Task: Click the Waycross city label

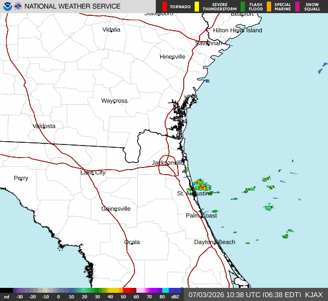Action: pyautogui.click(x=114, y=101)
